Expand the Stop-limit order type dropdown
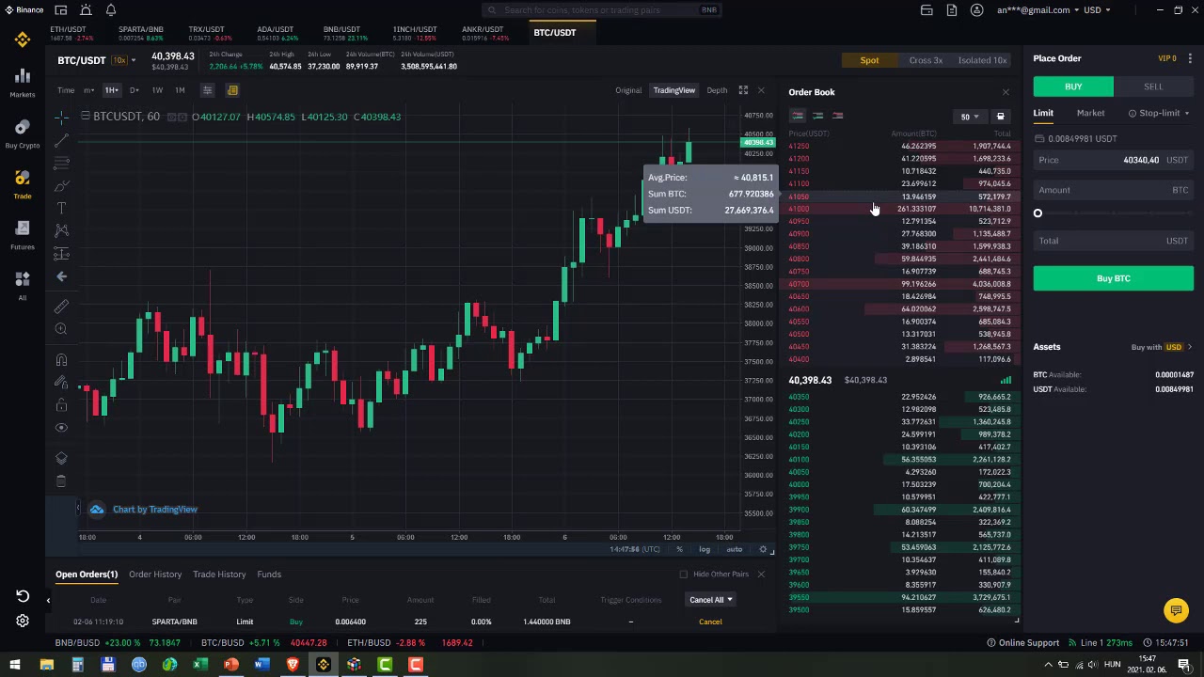Screen dimensions: 1204x677 point(1159,113)
